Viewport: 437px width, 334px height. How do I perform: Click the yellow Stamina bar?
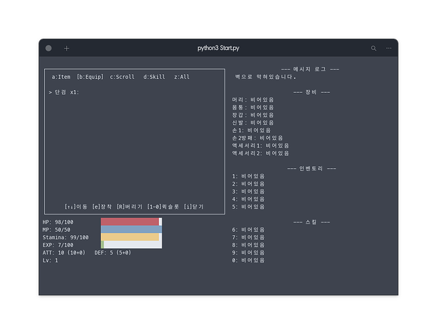click(x=130, y=237)
